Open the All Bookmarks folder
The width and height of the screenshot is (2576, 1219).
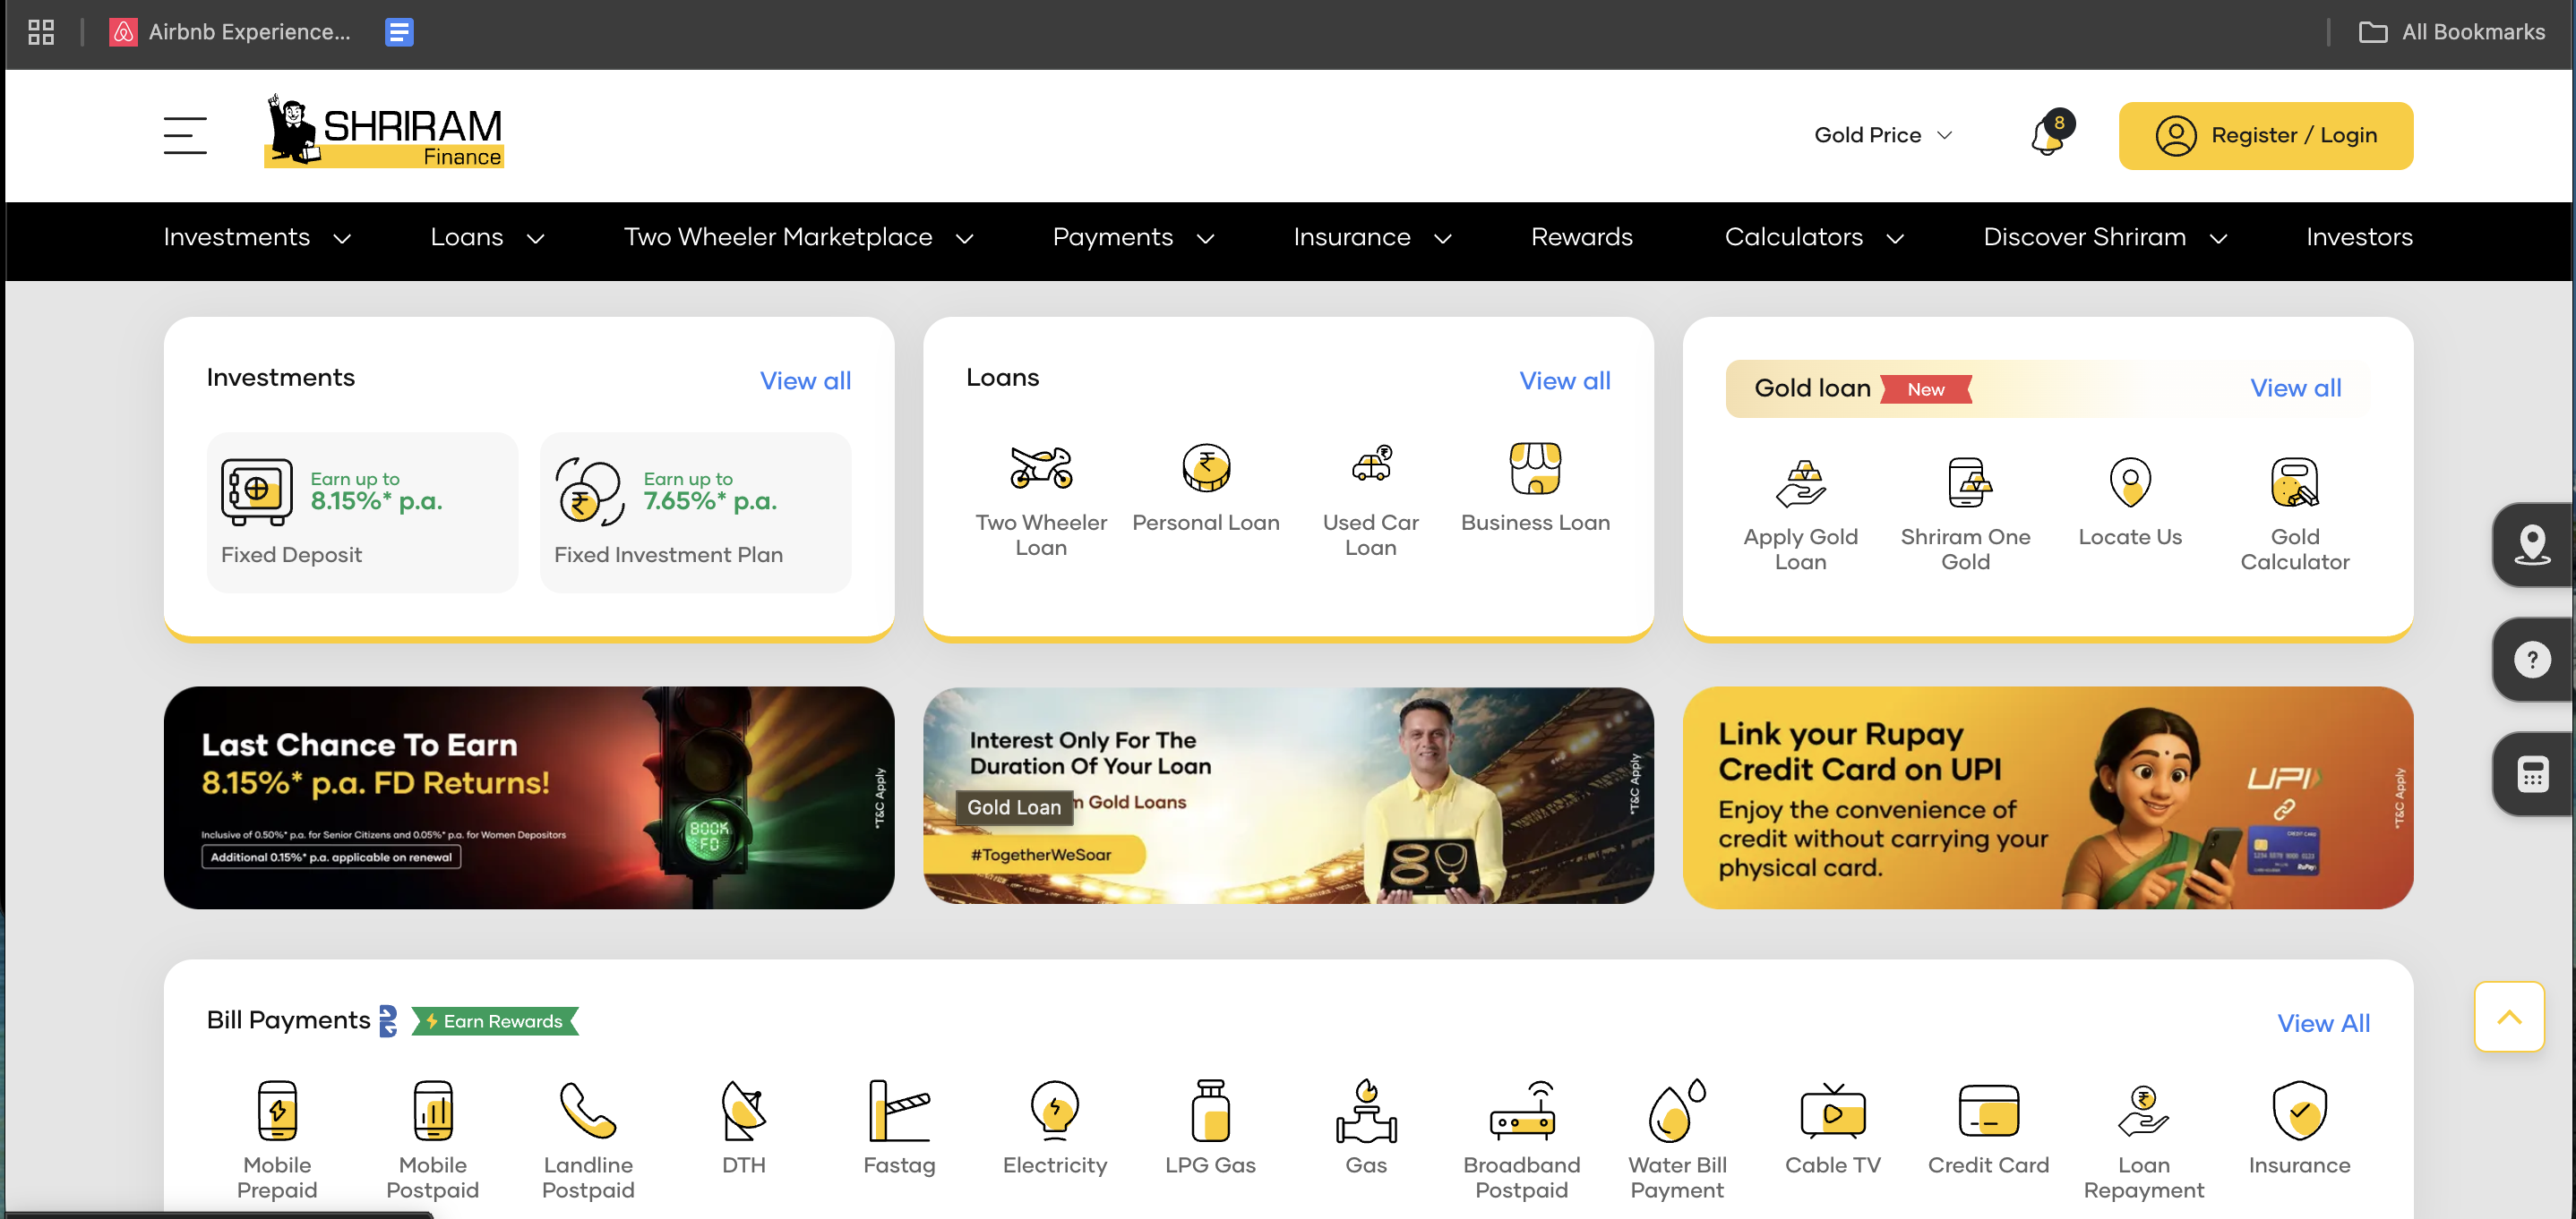(x=2452, y=32)
